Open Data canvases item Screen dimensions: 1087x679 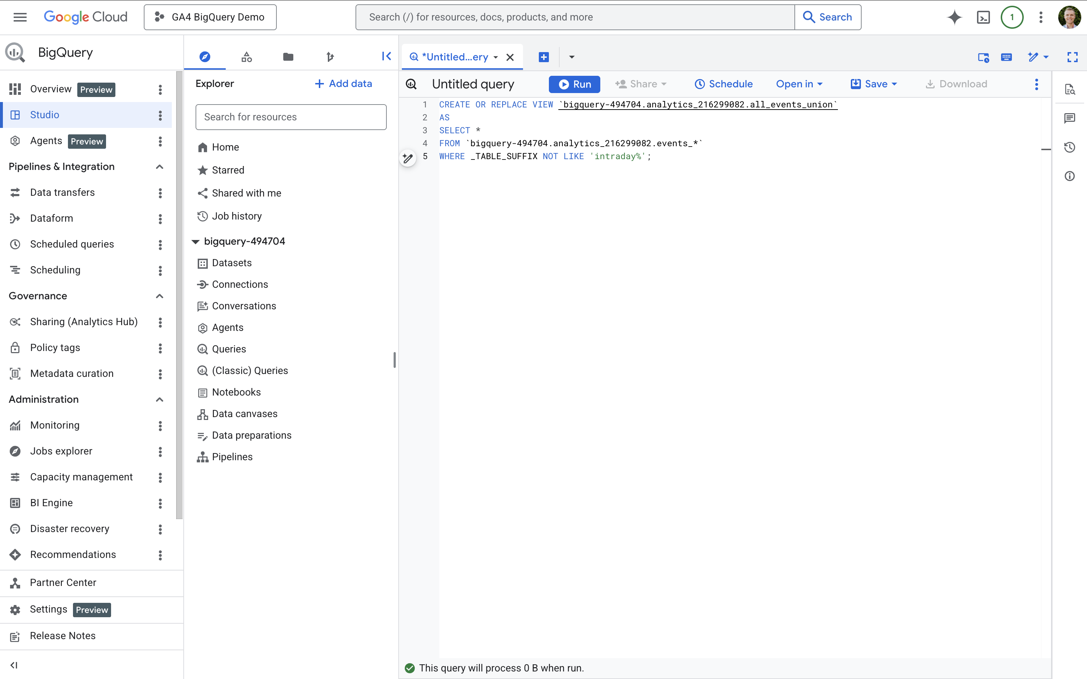pos(245,414)
